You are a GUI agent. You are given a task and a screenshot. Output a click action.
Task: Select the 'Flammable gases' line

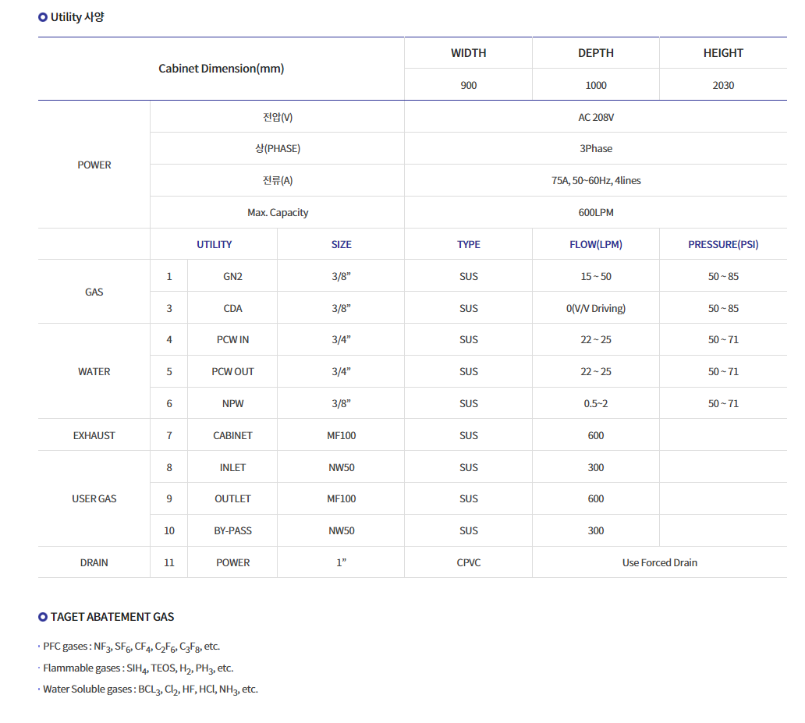click(x=138, y=668)
